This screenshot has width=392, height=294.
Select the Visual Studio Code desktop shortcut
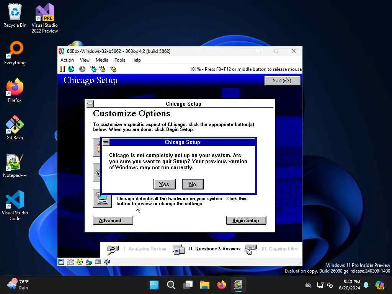pos(15,206)
